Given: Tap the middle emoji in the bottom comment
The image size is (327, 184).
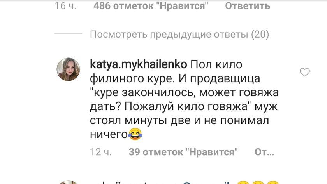Looking at the screenshot, I should pos(258,182).
